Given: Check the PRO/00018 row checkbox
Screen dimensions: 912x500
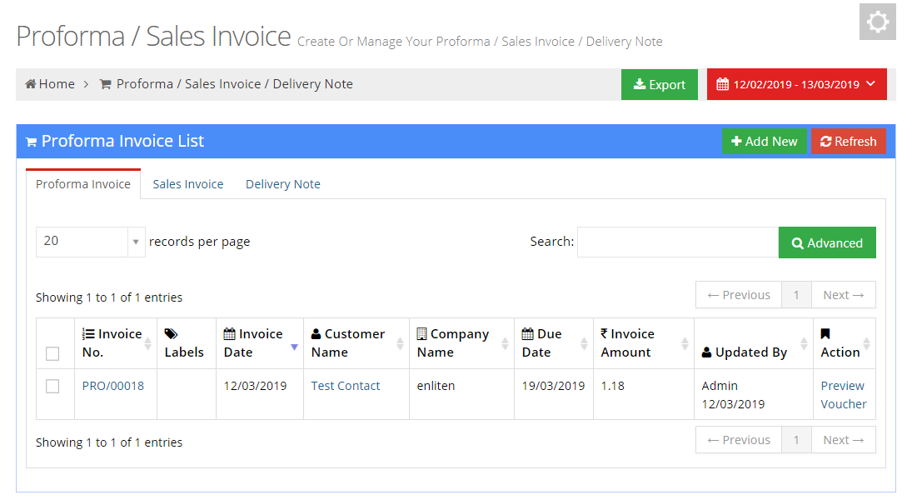Looking at the screenshot, I should click(52, 386).
